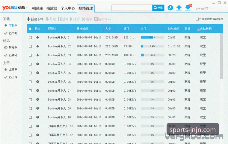228x144 pixels.
Task: Click the 删除 delete toolbar button
Action: pyautogui.click(x=87, y=19)
